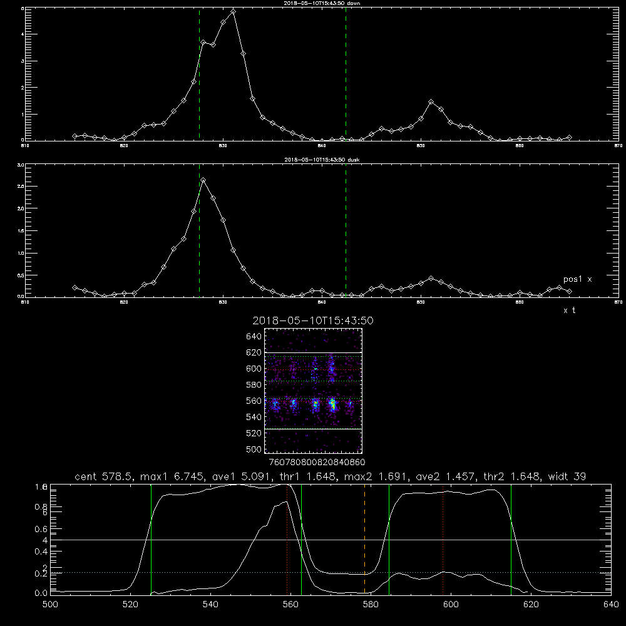This screenshot has height=626, width=626.
Task: Click the '760780800820840860' axis label under image
Action: (x=317, y=463)
